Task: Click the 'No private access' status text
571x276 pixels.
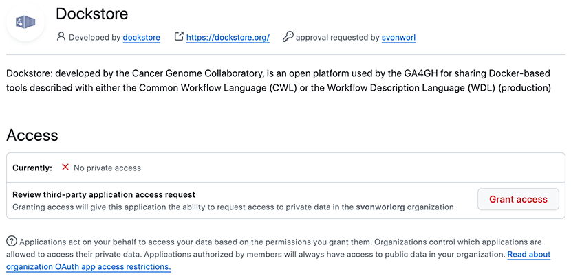Action: (107, 168)
